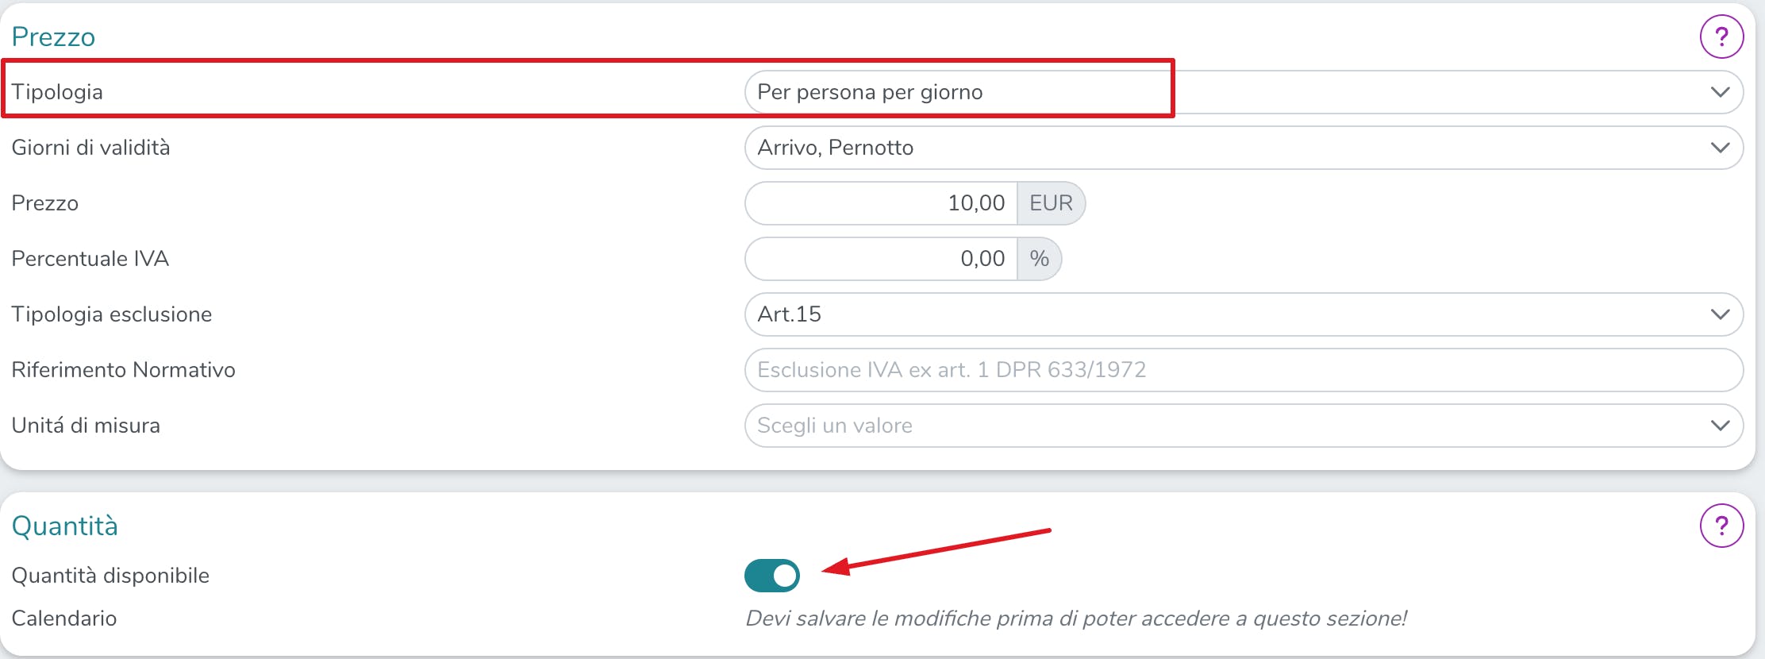
Task: Click the Calendario label
Action: pos(64,619)
